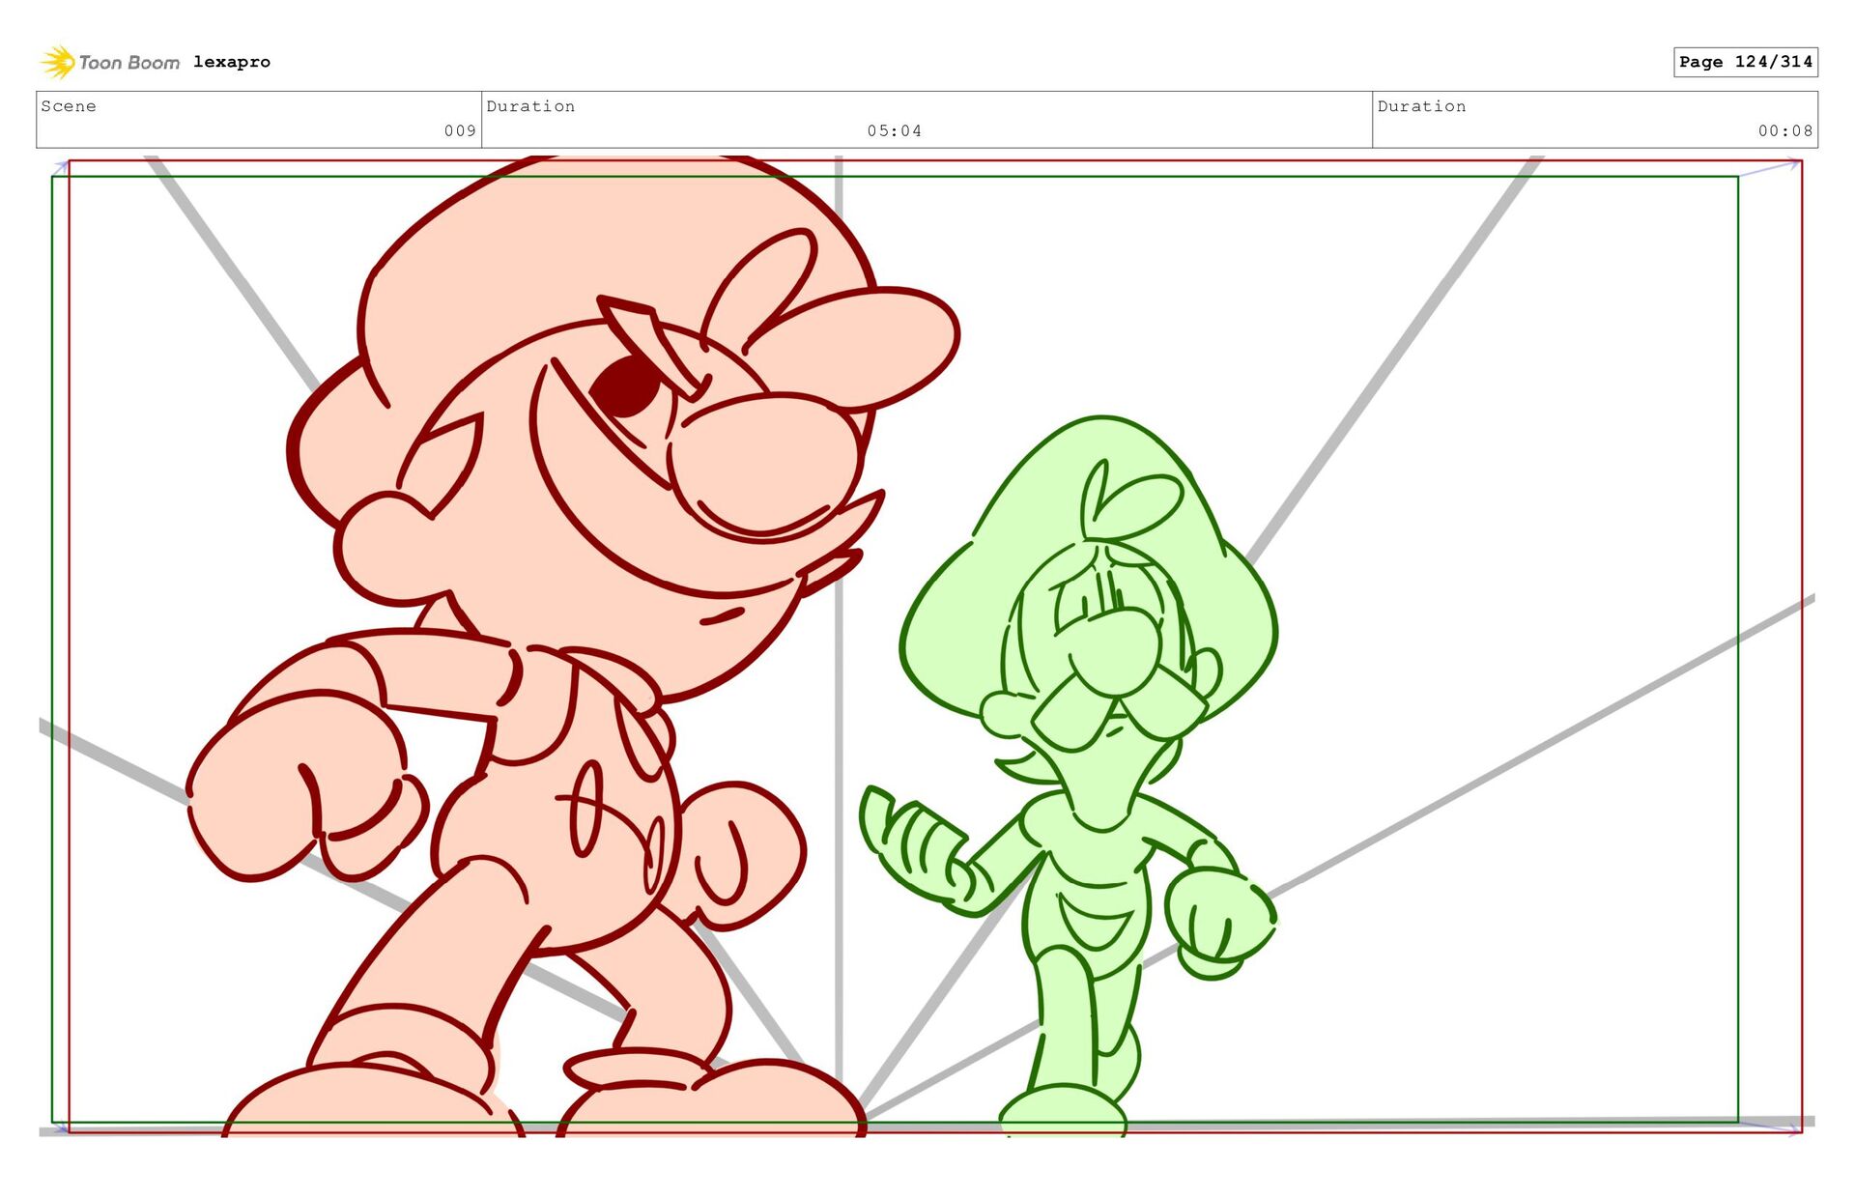Click the 'Toon Boom' brand text
The image size is (1855, 1198).
tap(129, 63)
